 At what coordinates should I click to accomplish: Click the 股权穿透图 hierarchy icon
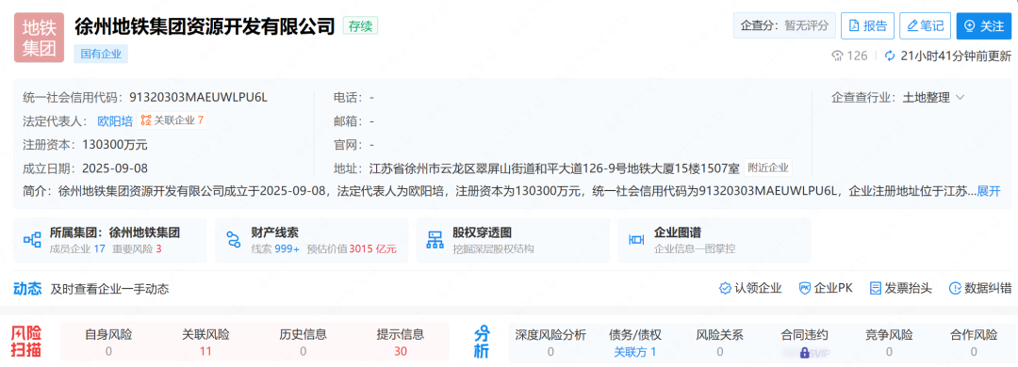[x=435, y=240]
